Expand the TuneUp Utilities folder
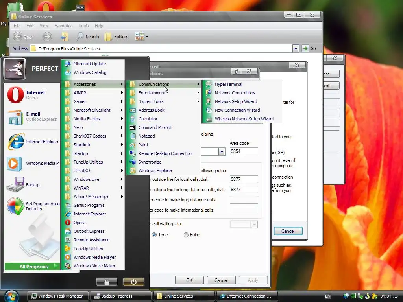The image size is (403, 302). click(92, 162)
